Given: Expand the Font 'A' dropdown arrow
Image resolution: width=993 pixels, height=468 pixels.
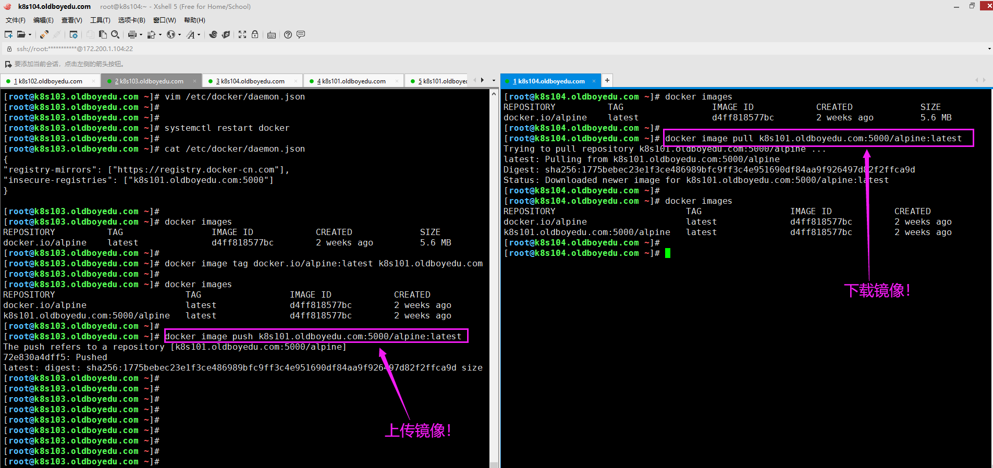Looking at the screenshot, I should point(199,35).
